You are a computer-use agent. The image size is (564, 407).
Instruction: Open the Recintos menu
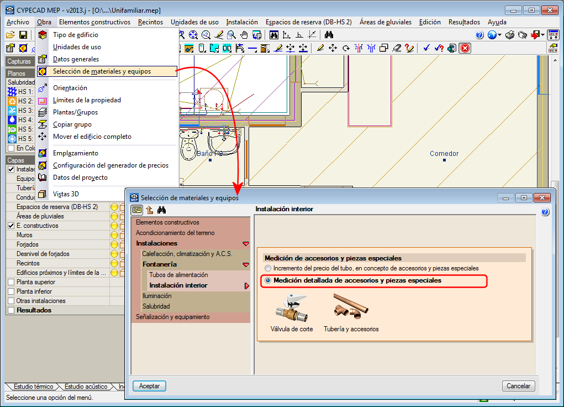[150, 22]
